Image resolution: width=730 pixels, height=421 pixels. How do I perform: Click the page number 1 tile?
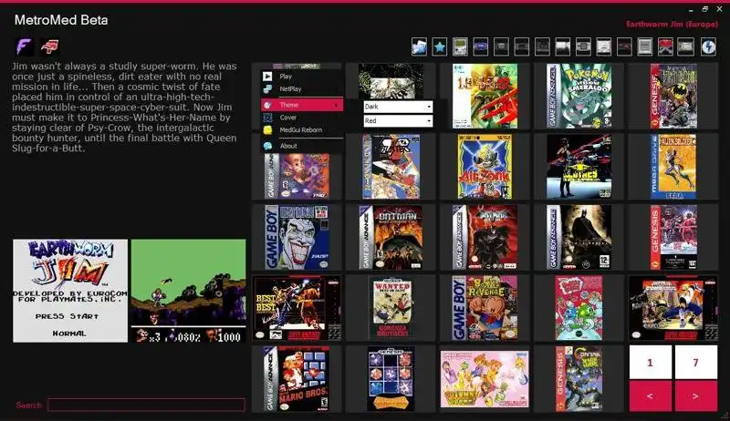650,362
